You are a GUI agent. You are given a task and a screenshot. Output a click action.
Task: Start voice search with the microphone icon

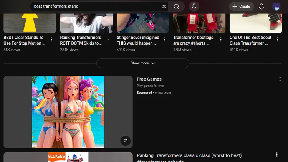coord(194,7)
